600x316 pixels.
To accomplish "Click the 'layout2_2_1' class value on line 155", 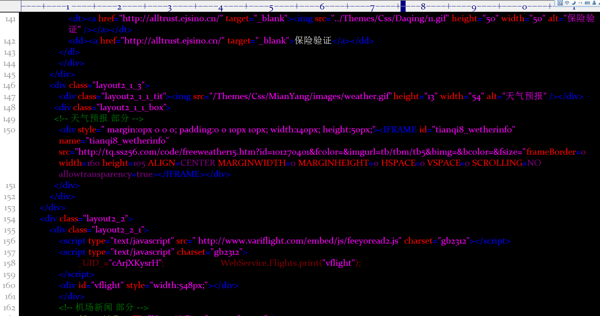I will pyautogui.click(x=118, y=230).
